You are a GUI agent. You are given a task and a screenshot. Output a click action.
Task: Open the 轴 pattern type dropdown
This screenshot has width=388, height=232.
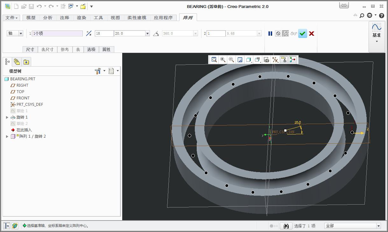pos(21,33)
